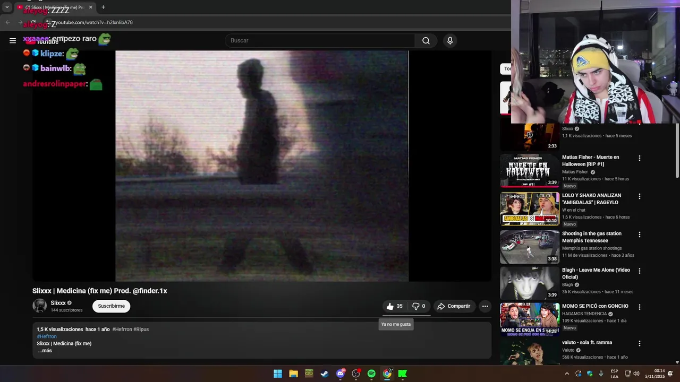
Task: Open MOMO SE PICÓ con GONCHO title
Action: 595,306
